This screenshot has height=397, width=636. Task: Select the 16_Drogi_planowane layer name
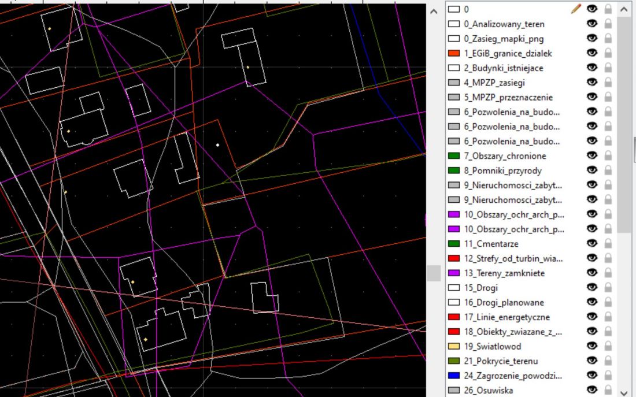[x=504, y=302]
